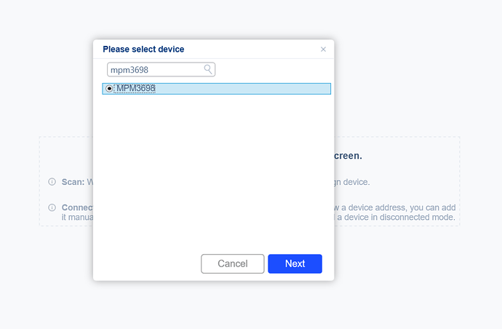Click the bold Connect label
The height and width of the screenshot is (329, 502).
(x=77, y=207)
